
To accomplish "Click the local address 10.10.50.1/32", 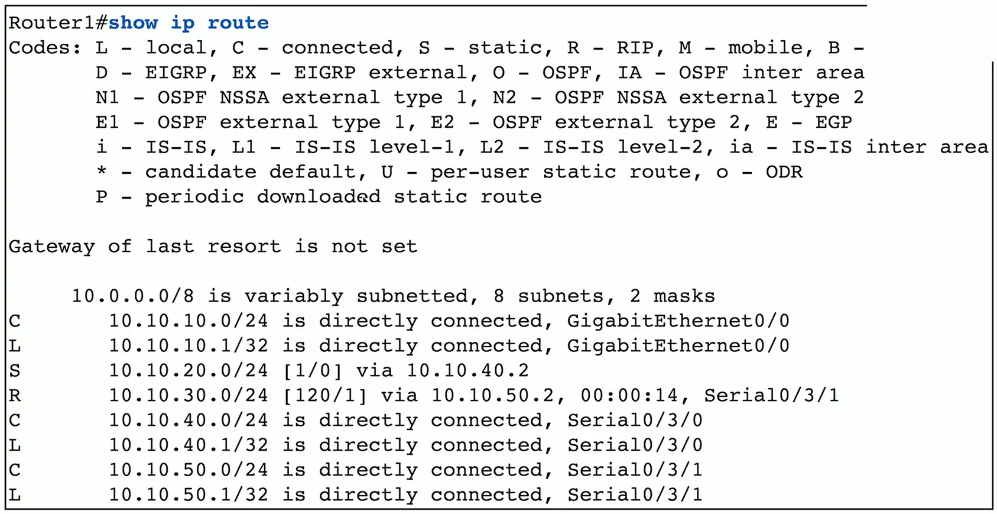I will coord(188,494).
